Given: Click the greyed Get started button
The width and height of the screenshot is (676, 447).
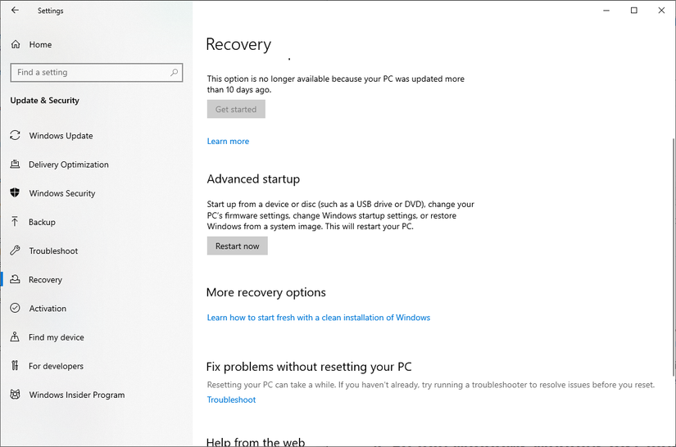Looking at the screenshot, I should tap(236, 110).
